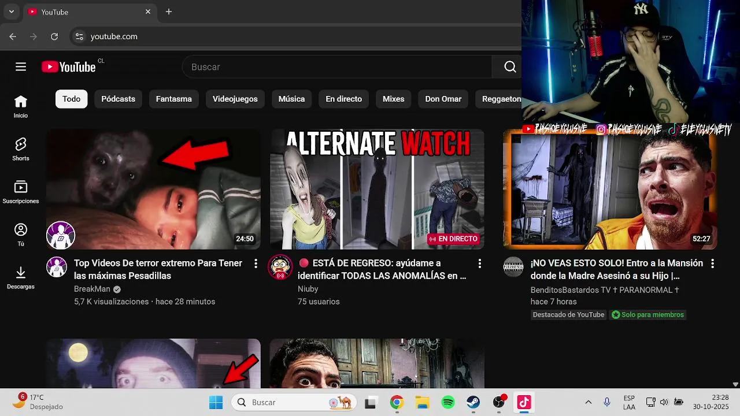Open Suscripciones in the sidebar

click(21, 192)
